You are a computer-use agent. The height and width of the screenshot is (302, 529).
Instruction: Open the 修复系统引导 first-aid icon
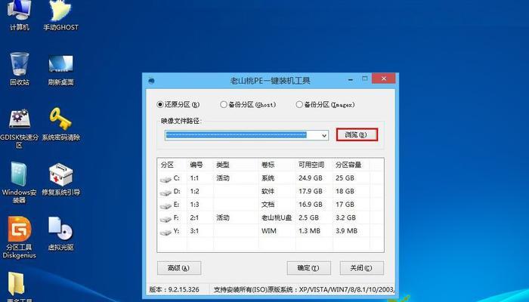click(60, 180)
